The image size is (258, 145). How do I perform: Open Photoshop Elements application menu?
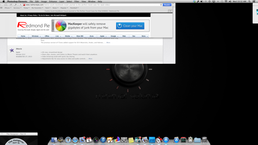pyautogui.click(x=17, y=1)
